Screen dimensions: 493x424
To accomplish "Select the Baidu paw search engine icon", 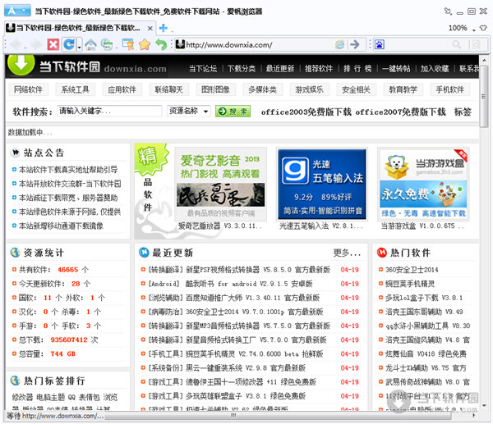I will 379,44.
